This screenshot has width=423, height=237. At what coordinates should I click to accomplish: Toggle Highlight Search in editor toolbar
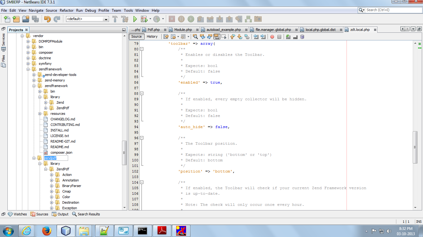pos(217,37)
